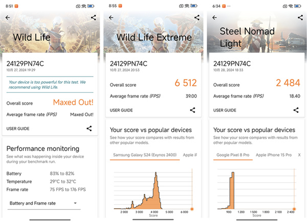Tap share icon in Wild Life Extreme card
307x222 pixels.
tap(192, 110)
